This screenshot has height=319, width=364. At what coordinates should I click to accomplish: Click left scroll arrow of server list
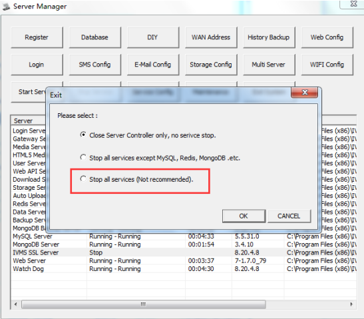click(x=15, y=304)
